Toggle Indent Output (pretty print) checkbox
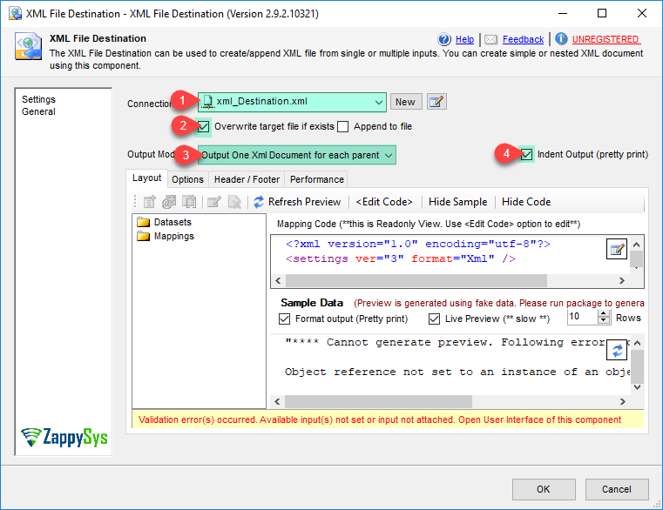 tap(527, 154)
